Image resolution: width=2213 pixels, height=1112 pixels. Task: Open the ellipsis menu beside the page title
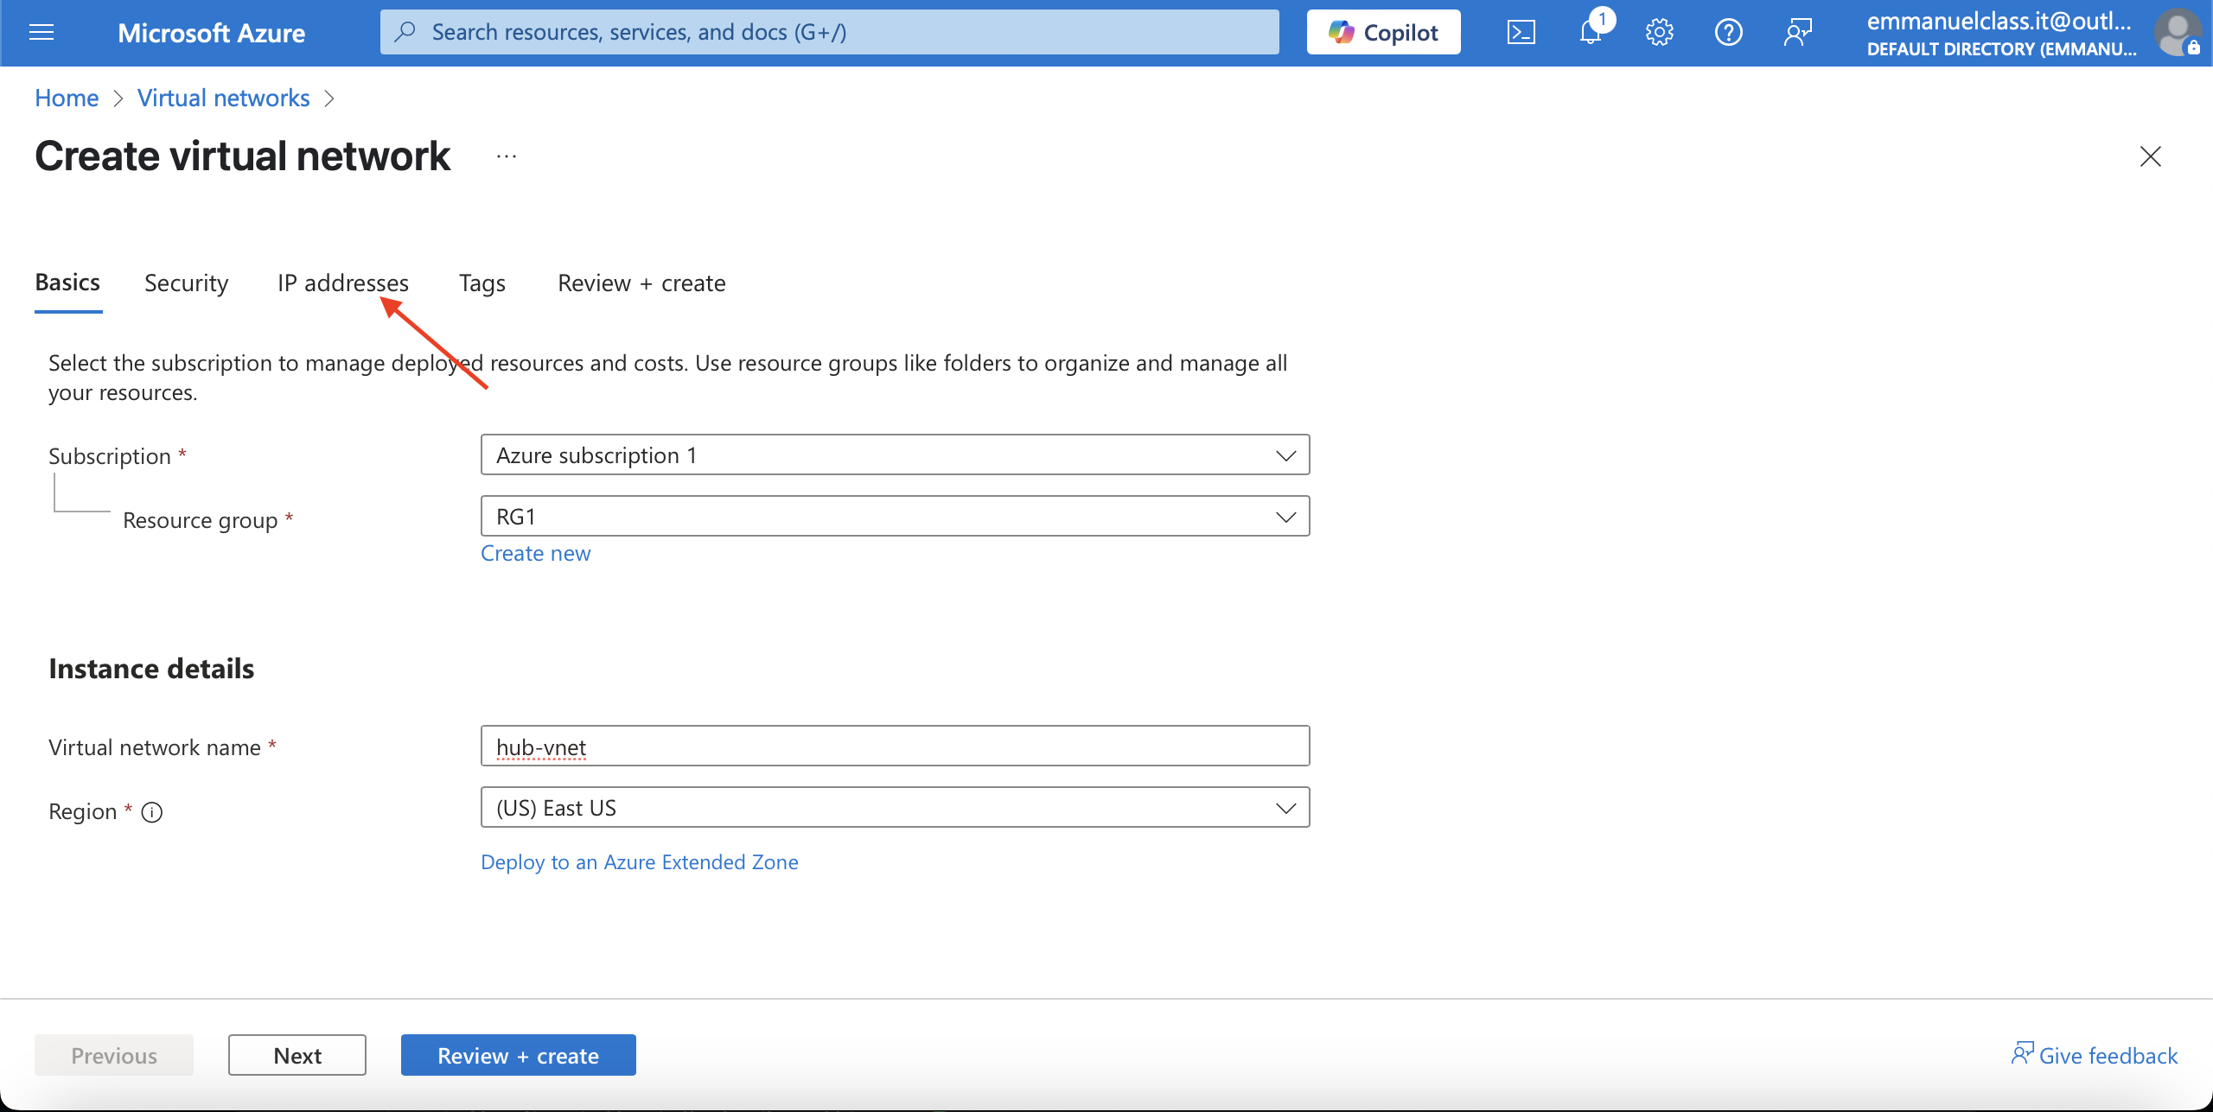click(507, 156)
